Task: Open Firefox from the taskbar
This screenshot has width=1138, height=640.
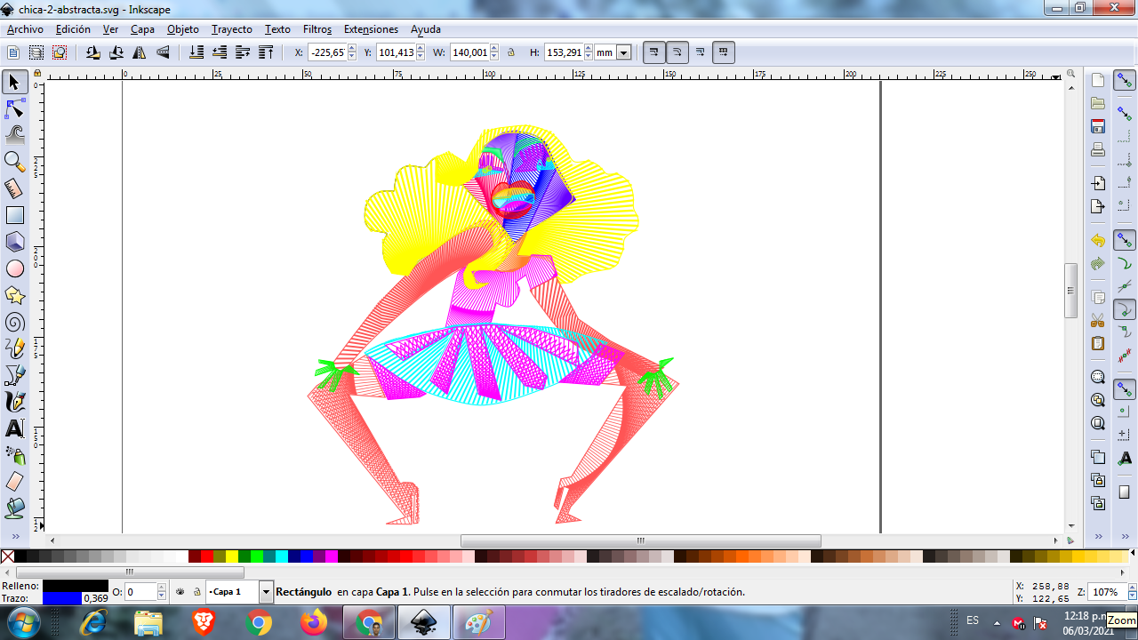Action: click(314, 622)
